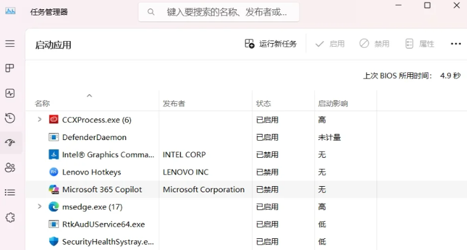Select the Microsoft 365 Copilot row name
This screenshot has height=250, width=467.
pos(102,189)
